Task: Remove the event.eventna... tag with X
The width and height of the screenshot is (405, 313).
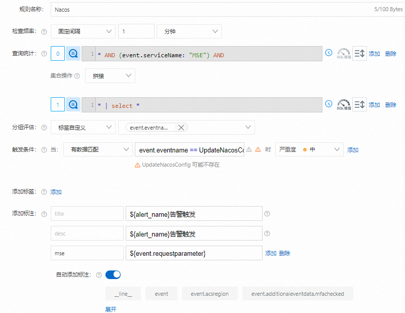Action: coord(181,128)
